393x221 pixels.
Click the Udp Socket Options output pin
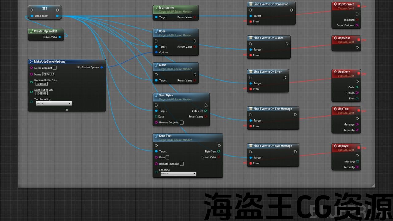coord(102,68)
